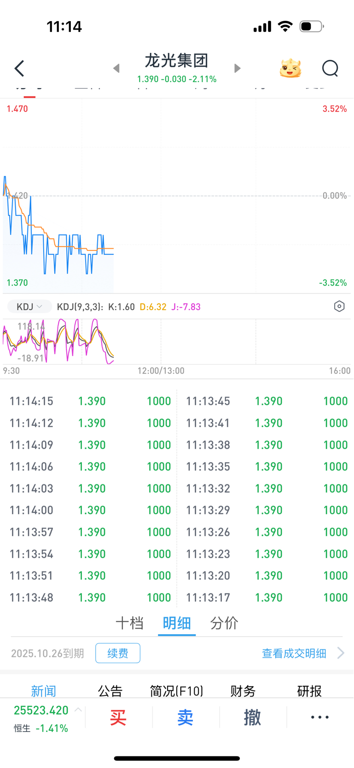Screen dimensions: 354x768
Task: Tap the 1.470 upper price label
Action: (x=17, y=109)
